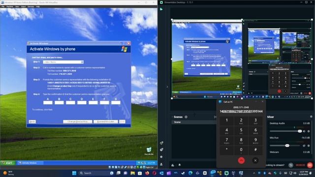Screen dimensions: 315x177
Task: Mute Mic/Aux with its speaker icon
Action: (x=304, y=146)
